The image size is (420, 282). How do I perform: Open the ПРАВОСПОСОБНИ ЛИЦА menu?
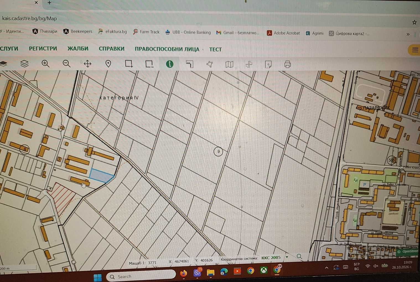[x=167, y=49]
